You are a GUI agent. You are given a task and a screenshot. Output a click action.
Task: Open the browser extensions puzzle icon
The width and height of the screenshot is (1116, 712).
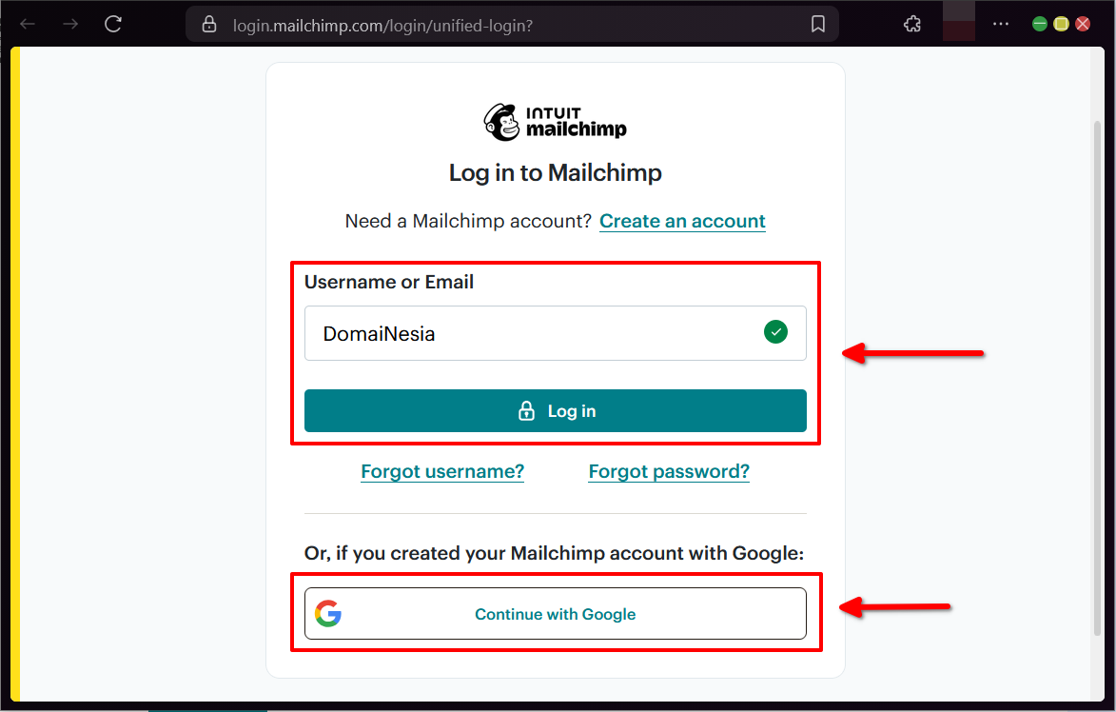910,23
